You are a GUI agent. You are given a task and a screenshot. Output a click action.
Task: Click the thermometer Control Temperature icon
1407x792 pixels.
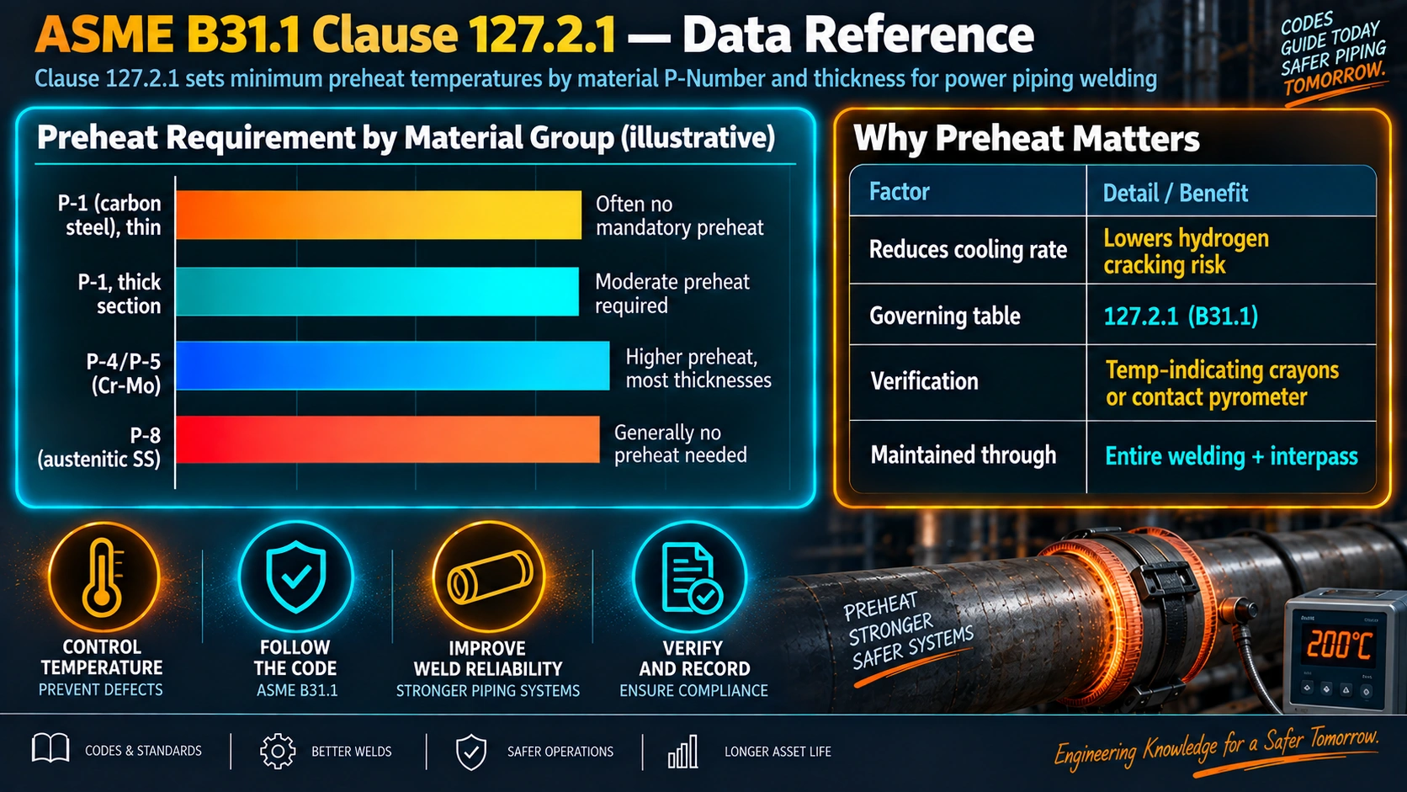coord(103,577)
